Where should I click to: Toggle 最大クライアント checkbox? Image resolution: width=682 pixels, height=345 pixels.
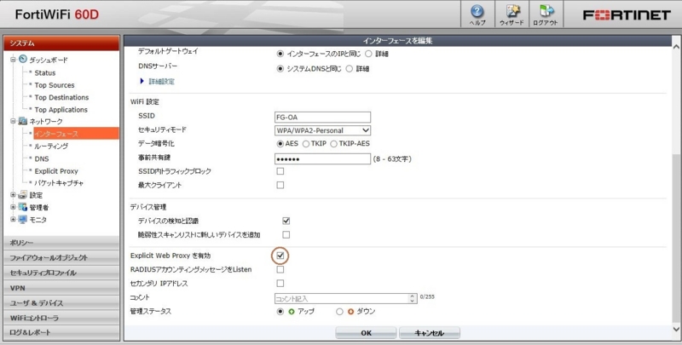[x=280, y=185]
